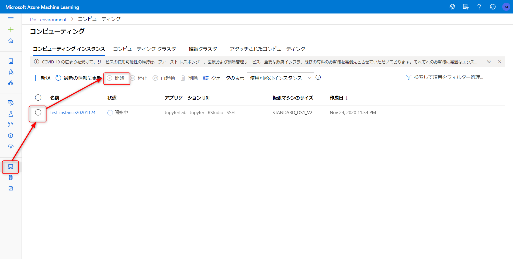Click the コンピューティング breadcrumb text
Viewport: 513px width, 259px height.
click(x=99, y=19)
